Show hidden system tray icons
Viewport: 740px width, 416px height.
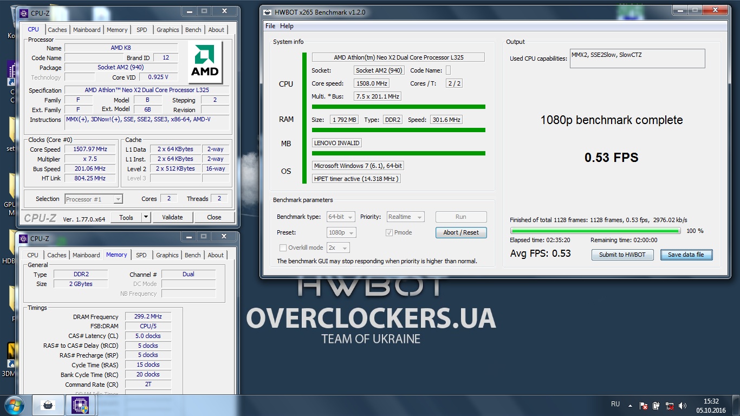coord(630,405)
